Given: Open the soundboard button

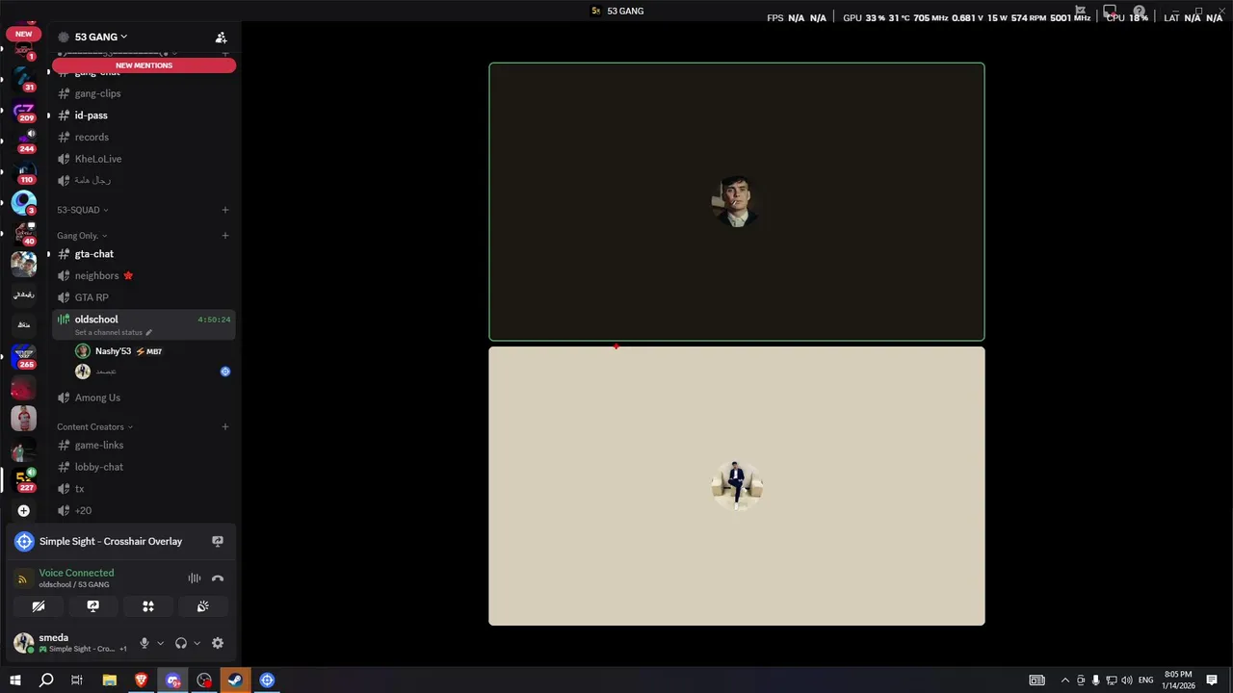Looking at the screenshot, I should pos(203,606).
